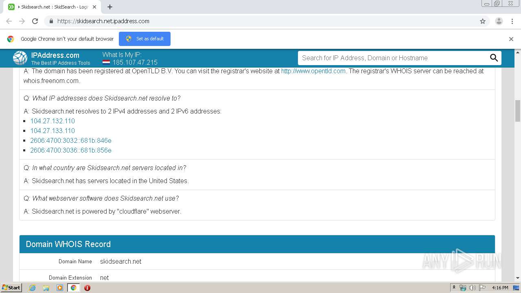Click the red Opera-like taskbar icon
Image resolution: width=521 pixels, height=293 pixels.
pyautogui.click(x=87, y=288)
